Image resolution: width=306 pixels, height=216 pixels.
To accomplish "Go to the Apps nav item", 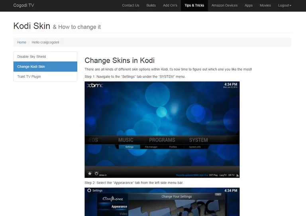I will click(x=249, y=6).
